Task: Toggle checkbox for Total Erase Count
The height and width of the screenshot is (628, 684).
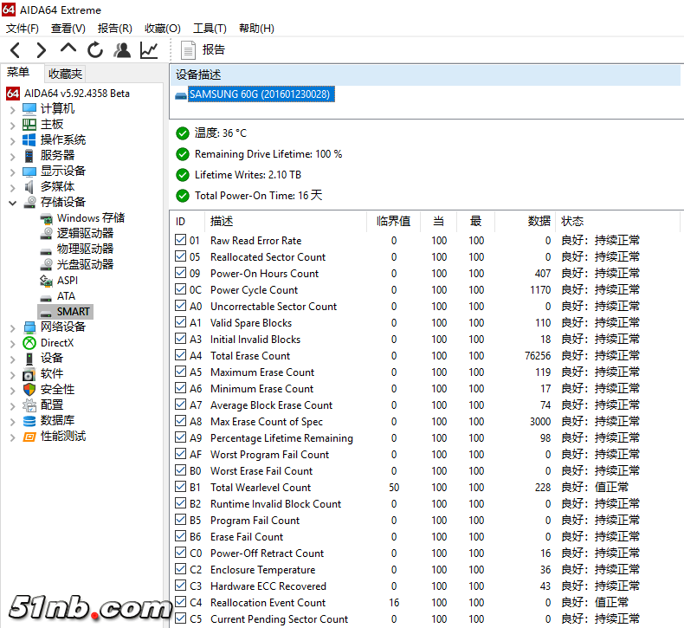Action: click(x=180, y=356)
